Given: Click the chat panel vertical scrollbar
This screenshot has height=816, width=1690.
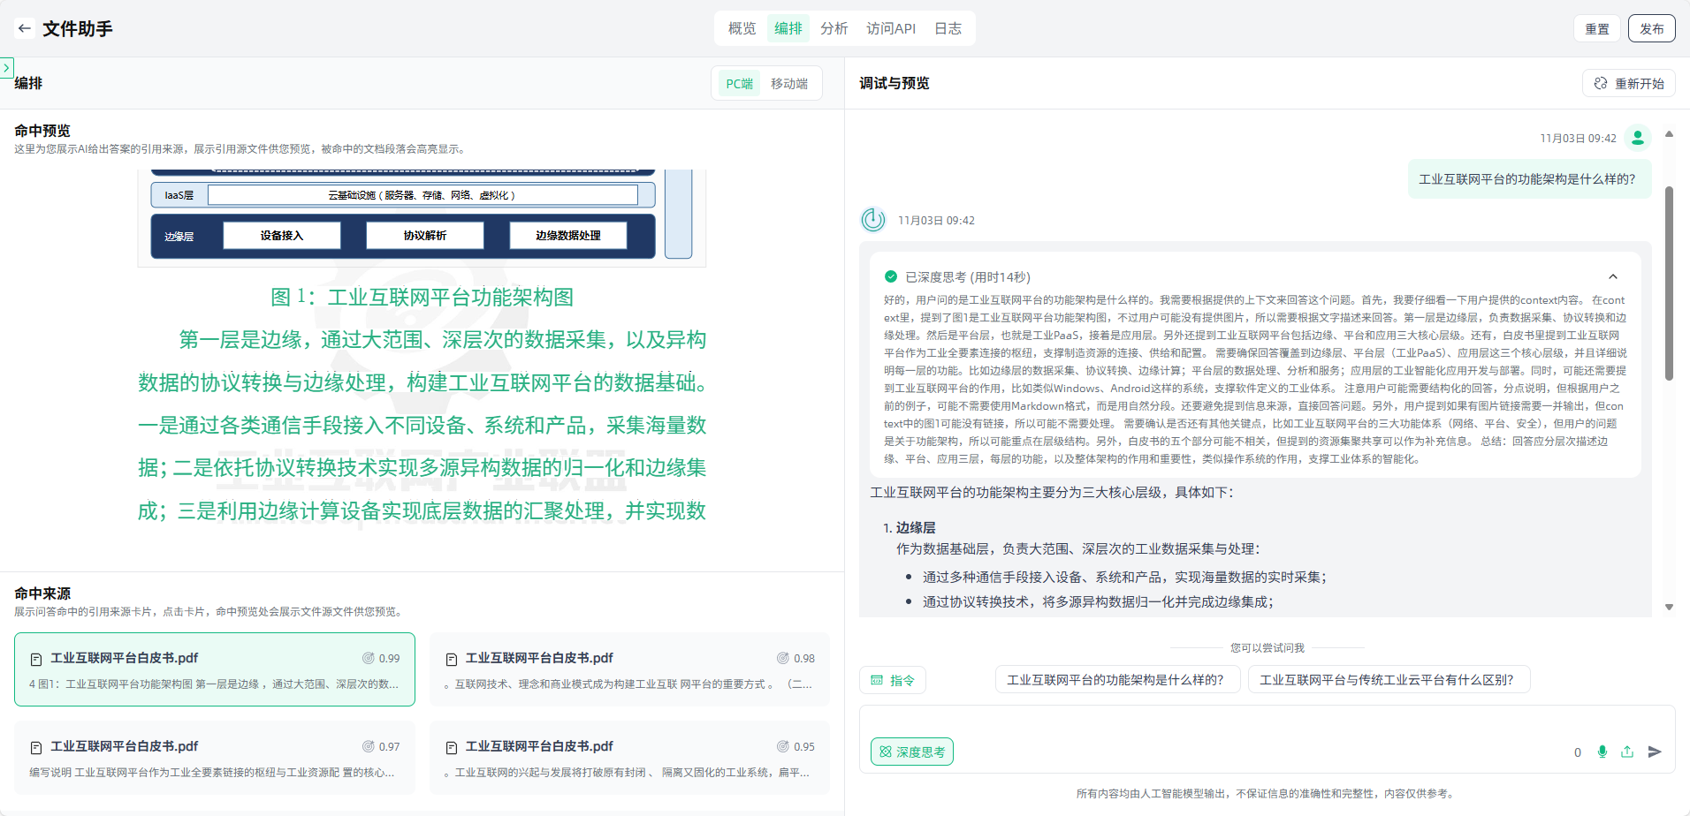Looking at the screenshot, I should point(1669,283).
